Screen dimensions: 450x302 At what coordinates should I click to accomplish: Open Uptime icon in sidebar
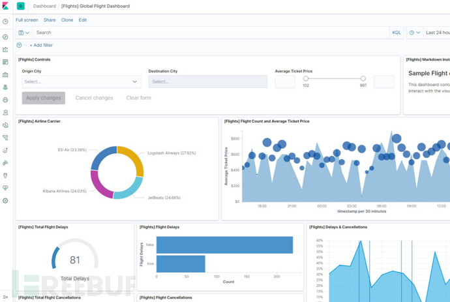click(5, 150)
